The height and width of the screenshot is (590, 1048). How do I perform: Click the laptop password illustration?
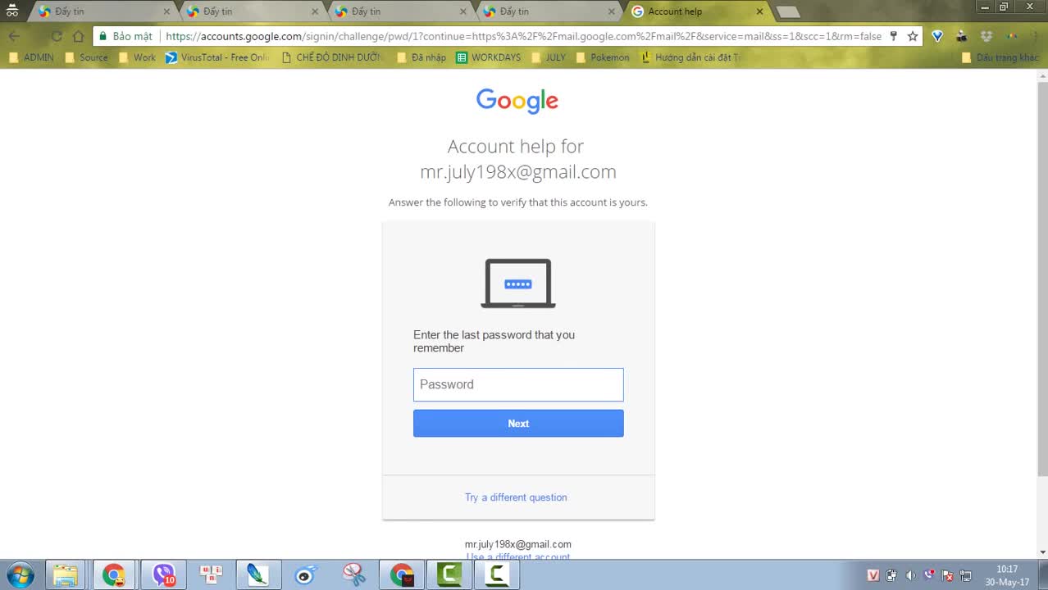[518, 284]
